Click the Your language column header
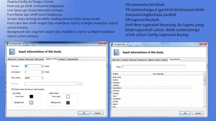 (172, 74)
